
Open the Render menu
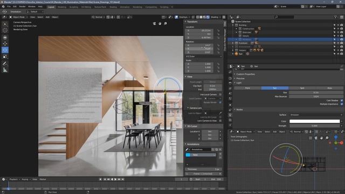22,6
